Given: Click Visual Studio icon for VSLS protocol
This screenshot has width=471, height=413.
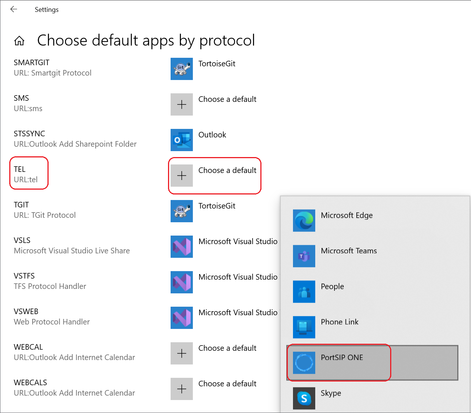Looking at the screenshot, I should tap(182, 247).
